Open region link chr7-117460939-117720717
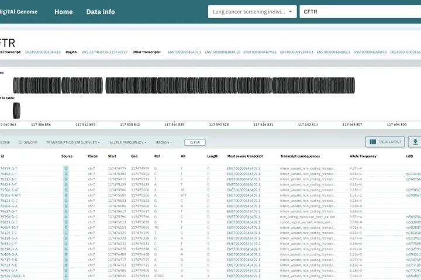The height and width of the screenshot is (280, 421). [105, 52]
